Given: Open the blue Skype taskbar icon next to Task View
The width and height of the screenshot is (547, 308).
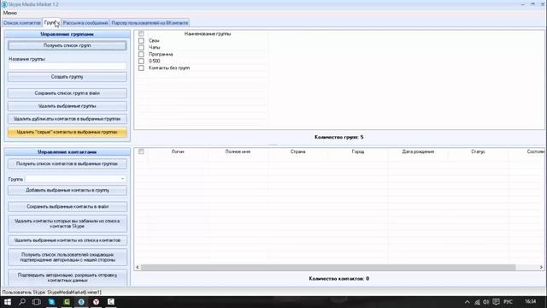Looking at the screenshot, I should point(51,302).
